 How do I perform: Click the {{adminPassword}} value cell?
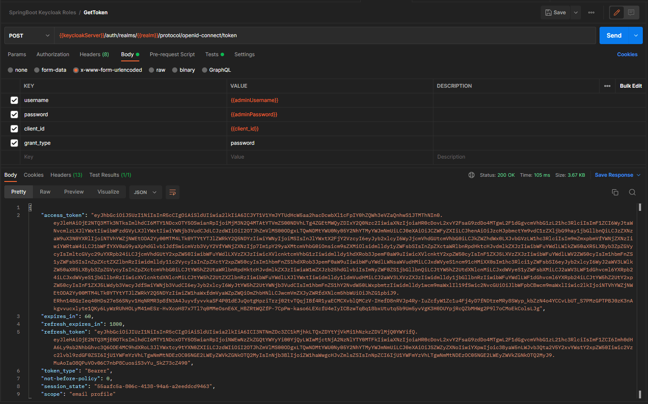tap(330, 115)
